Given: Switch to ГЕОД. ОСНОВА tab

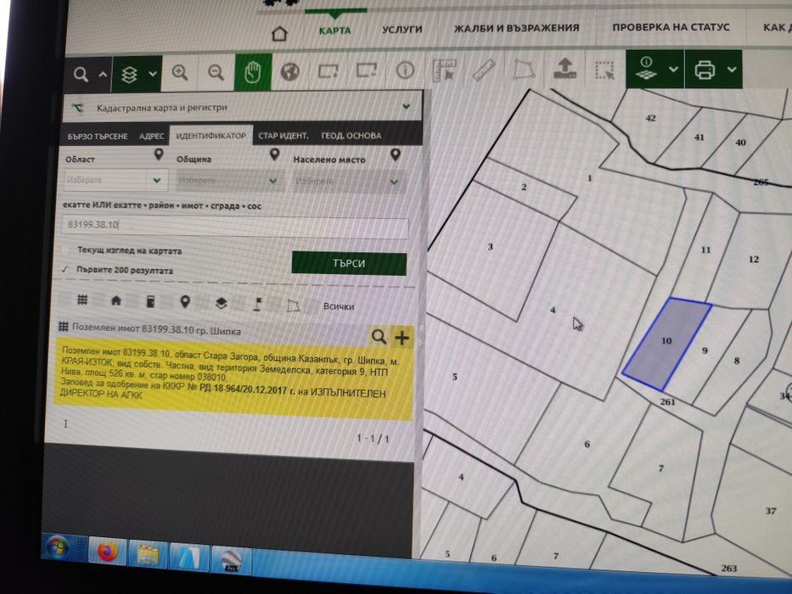Looking at the screenshot, I should pyautogui.click(x=351, y=136).
